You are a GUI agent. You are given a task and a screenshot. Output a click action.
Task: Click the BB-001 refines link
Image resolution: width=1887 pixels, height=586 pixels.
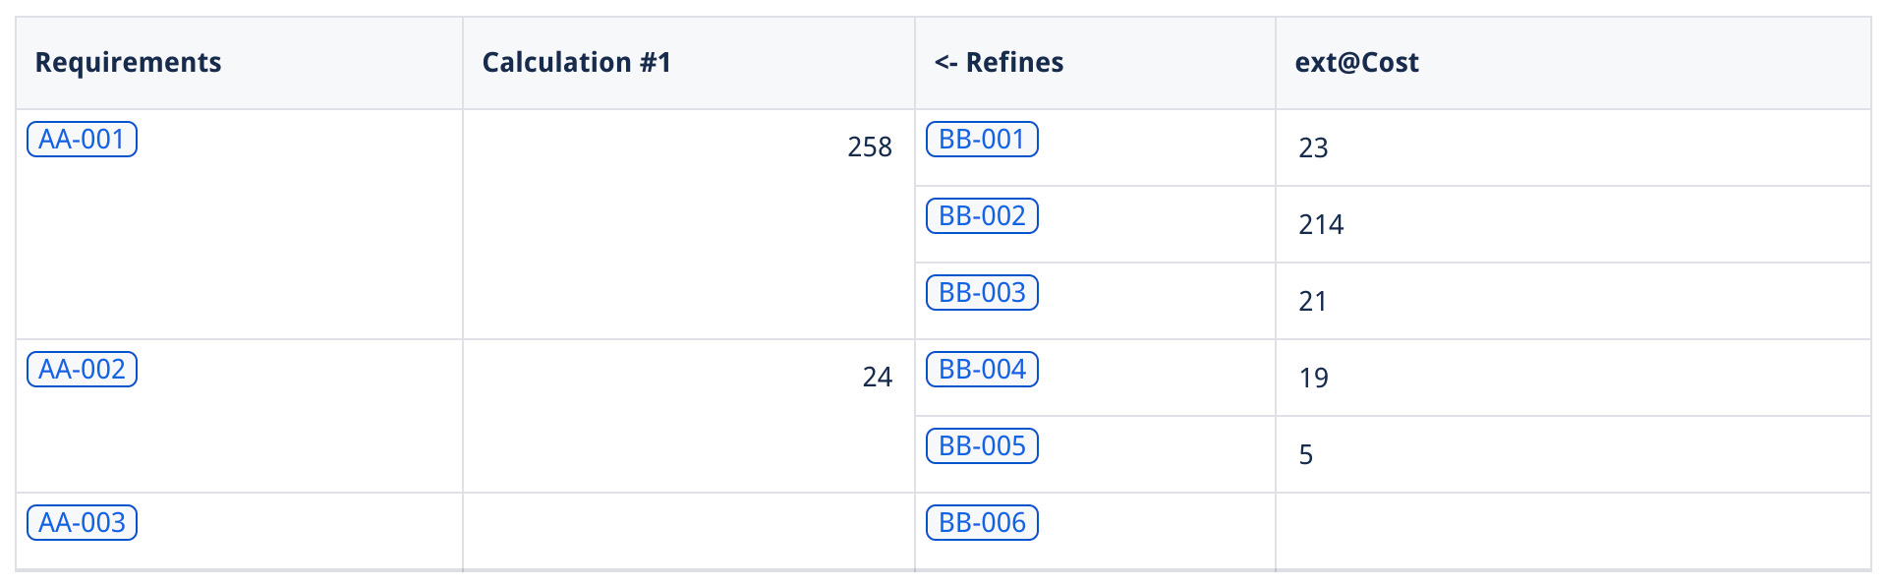982,140
